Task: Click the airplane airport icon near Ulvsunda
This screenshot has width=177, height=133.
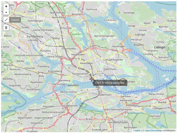Action: coord(19,47)
